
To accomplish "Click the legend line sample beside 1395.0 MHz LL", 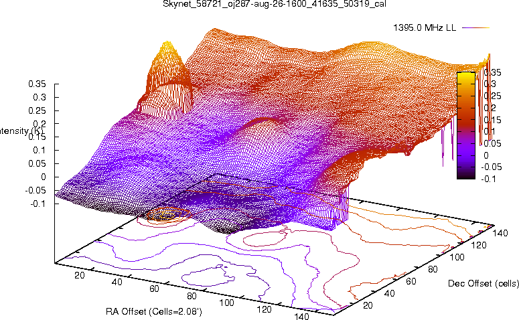I will 475,28.
